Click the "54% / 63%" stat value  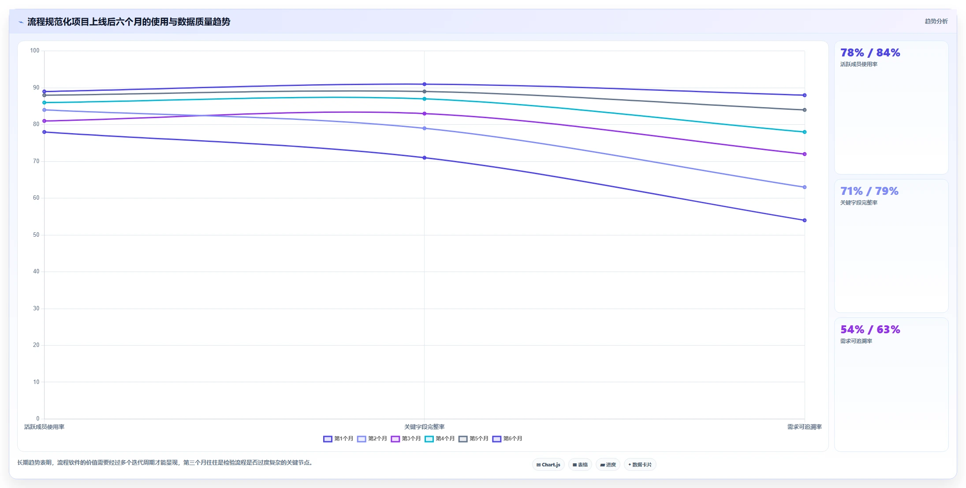tap(870, 330)
